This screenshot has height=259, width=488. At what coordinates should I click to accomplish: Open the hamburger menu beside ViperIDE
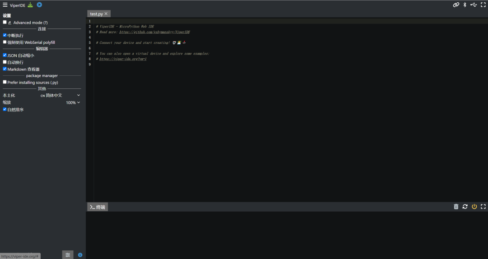(x=5, y=5)
